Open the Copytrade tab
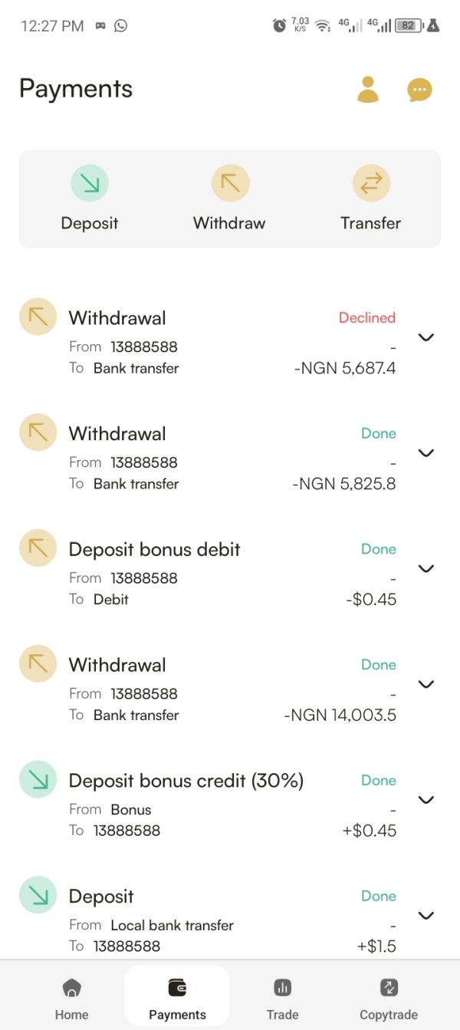460x1030 pixels. [389, 997]
